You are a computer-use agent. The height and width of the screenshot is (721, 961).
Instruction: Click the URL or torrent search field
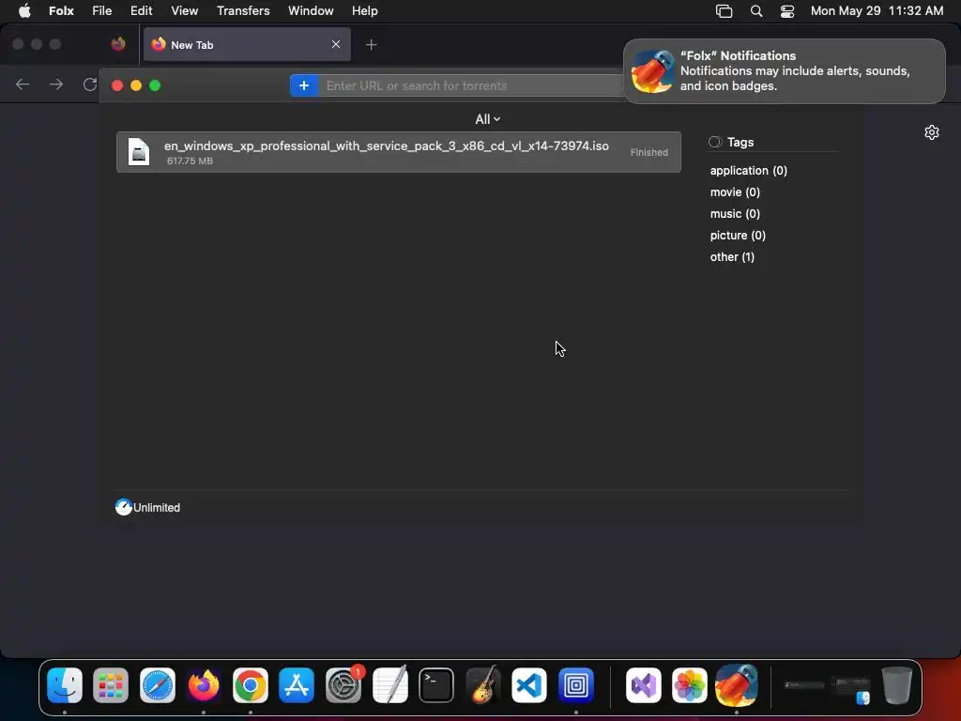pyautogui.click(x=470, y=85)
